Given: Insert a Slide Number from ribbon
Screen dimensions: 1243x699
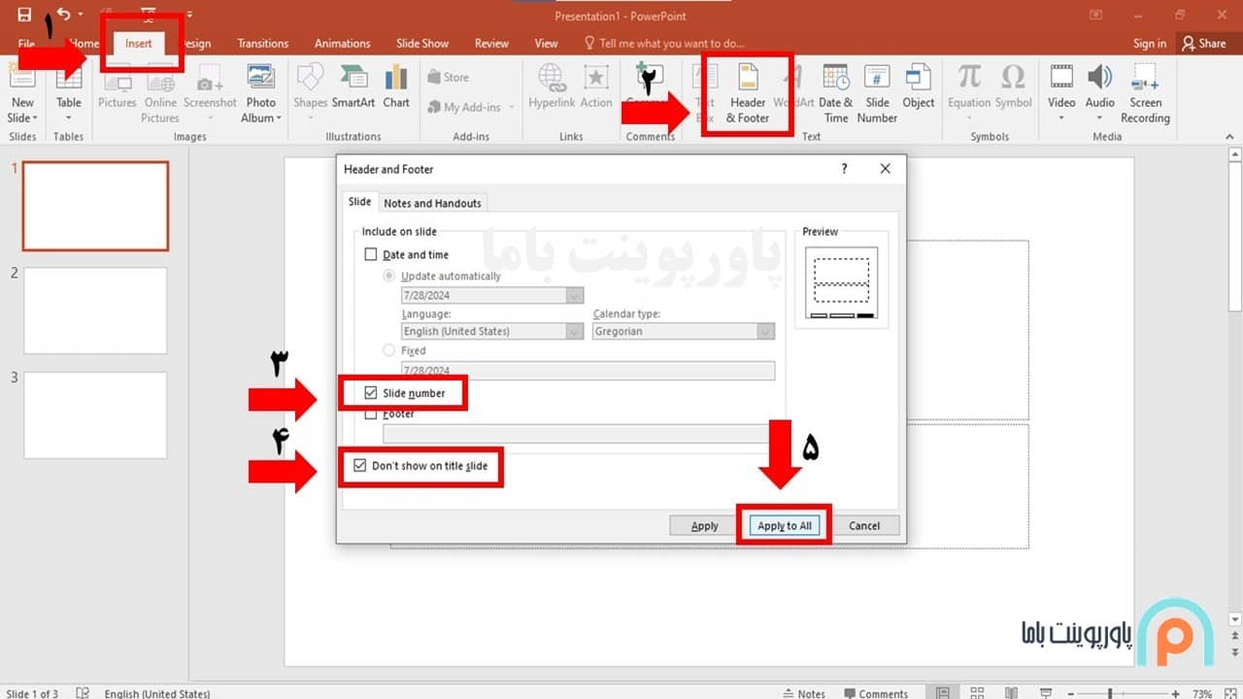Looking at the screenshot, I should pos(877,94).
